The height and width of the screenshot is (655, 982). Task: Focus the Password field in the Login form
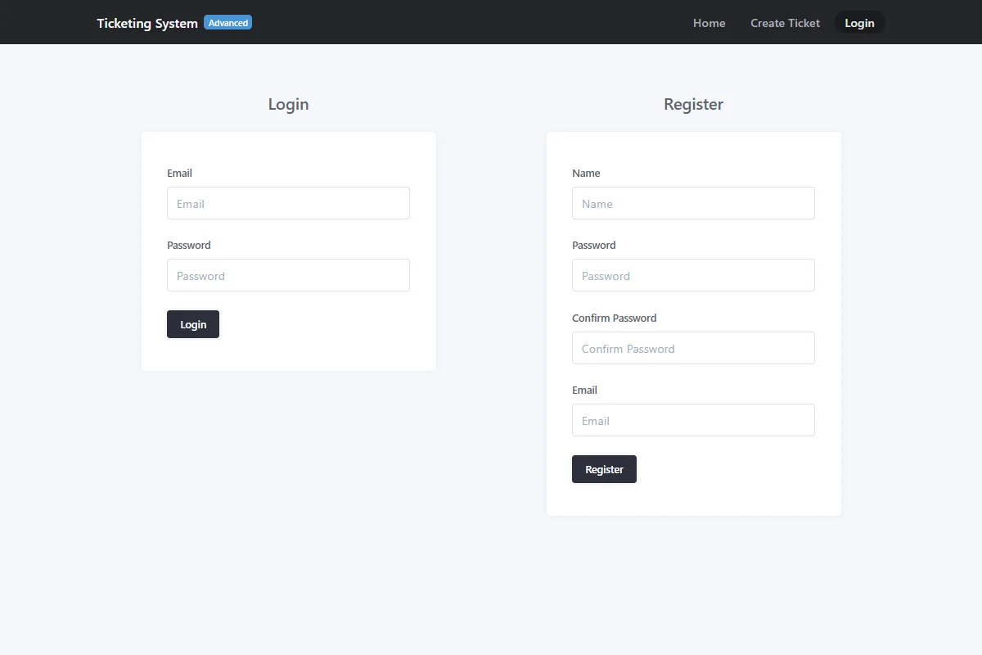coord(288,275)
